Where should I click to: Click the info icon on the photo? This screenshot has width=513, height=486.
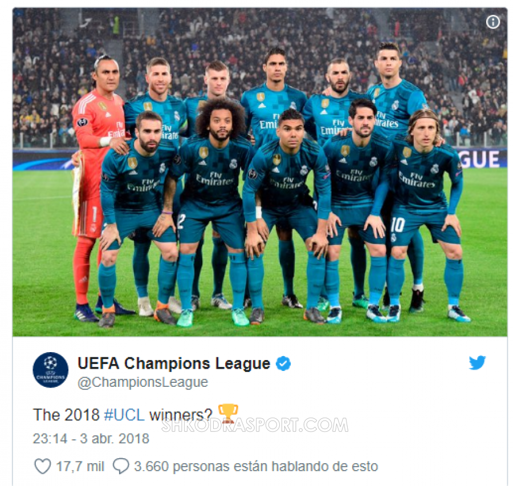pos(492,22)
